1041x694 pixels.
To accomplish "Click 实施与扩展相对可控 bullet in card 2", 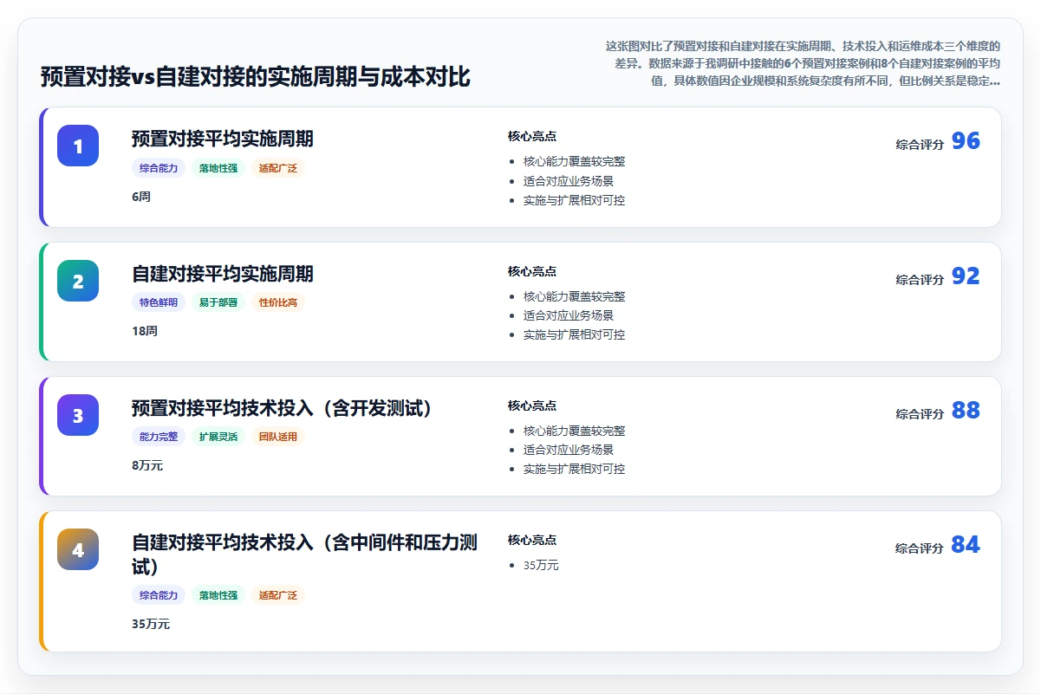I will pos(574,334).
